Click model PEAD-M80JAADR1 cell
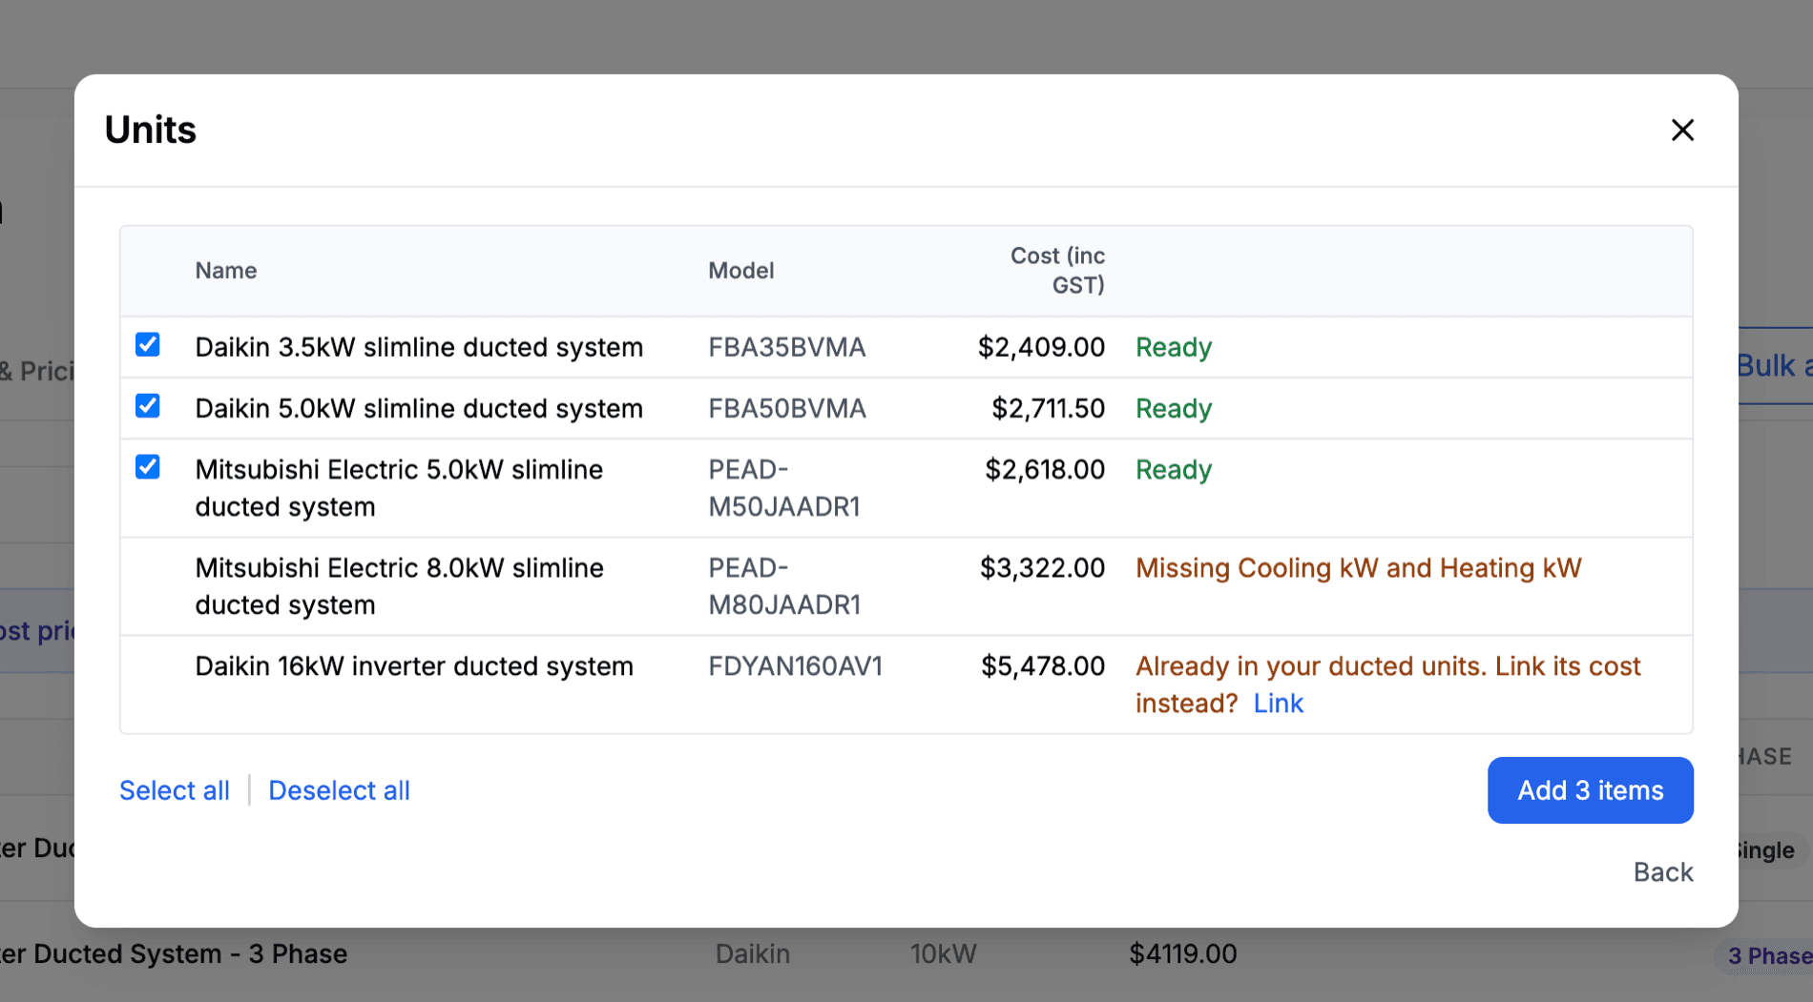The height and width of the screenshot is (1002, 1813). [784, 586]
